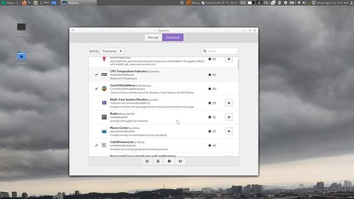Viewport: 354px width, 199px height.
Task: Open the Sort by Popularity dropdown
Action: coord(112,51)
